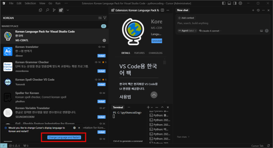Select the Extensions view icon
Image resolution: width=273 pixels, height=148 pixels.
point(61,10)
